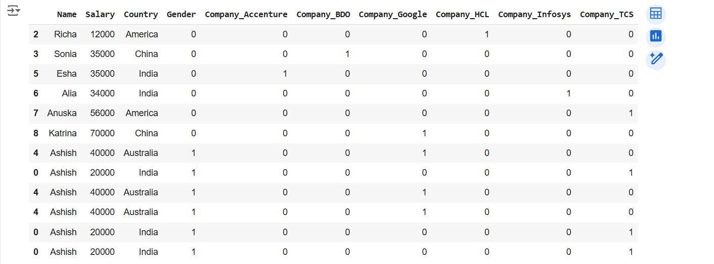Click the Name column header
Screen dimensions: 714x264
67,15
